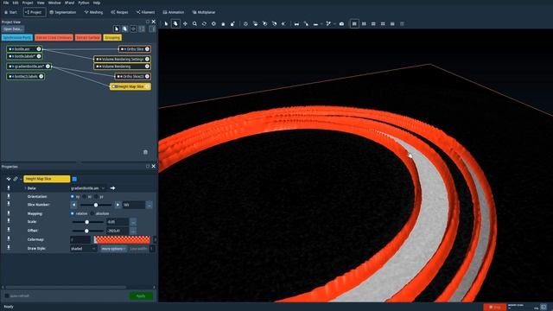Select the xy orientation radio button
The image size is (553, 311).
pyautogui.click(x=73, y=196)
